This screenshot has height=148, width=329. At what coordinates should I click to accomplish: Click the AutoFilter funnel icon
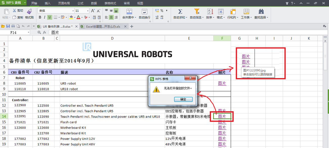tap(197, 12)
